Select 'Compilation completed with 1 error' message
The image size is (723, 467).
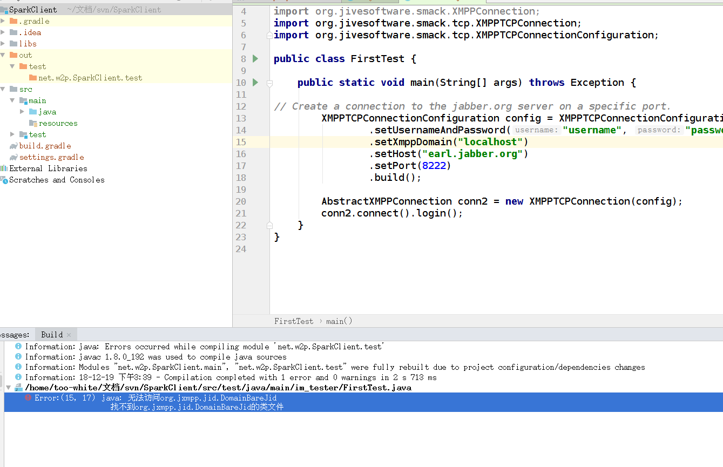[x=231, y=377]
